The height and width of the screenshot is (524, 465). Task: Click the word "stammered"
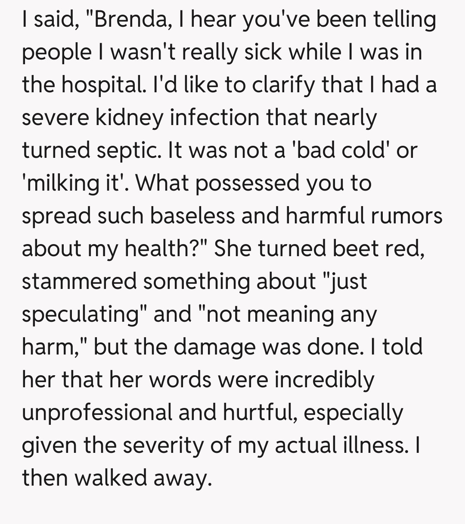79,282
